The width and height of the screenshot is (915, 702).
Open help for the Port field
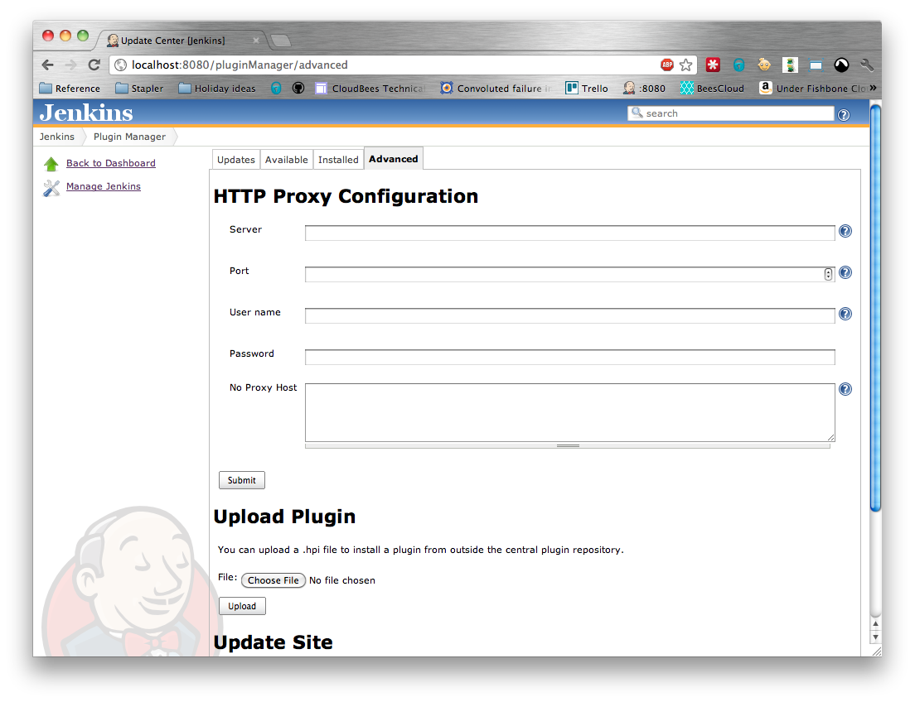tap(845, 273)
